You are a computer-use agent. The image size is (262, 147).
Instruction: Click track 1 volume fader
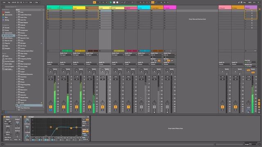[x=54, y=94]
